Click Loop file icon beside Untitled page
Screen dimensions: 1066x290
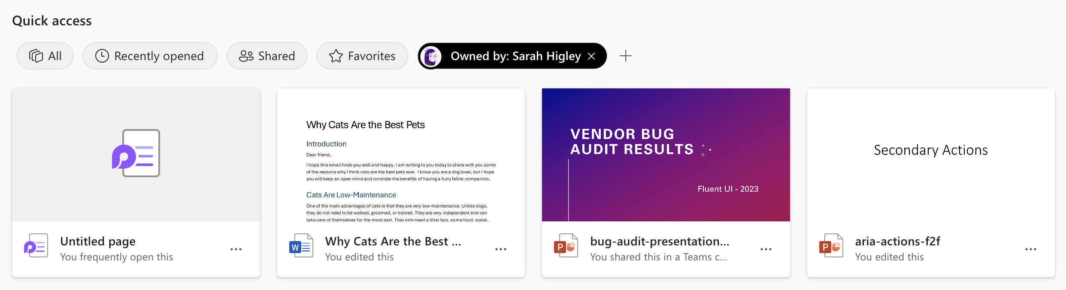(x=36, y=246)
